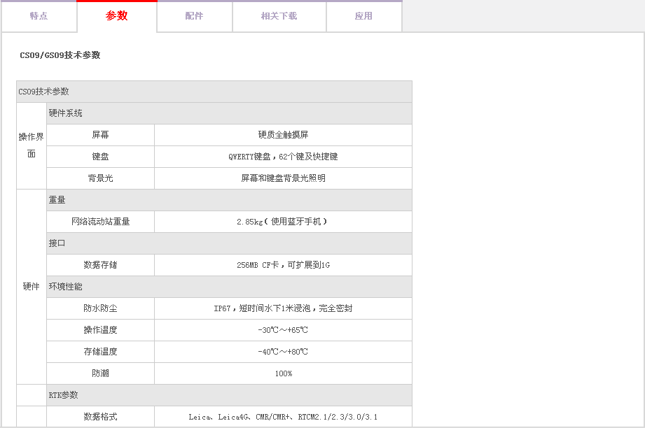
Task: Select the 接口 section row
Action: pyautogui.click(x=228, y=243)
